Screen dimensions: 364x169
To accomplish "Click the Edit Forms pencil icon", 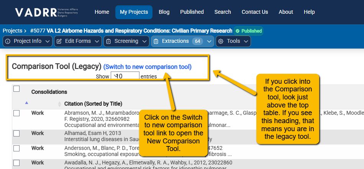I will [x=59, y=41].
